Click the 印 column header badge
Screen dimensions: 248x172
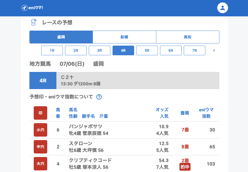[x=40, y=113]
